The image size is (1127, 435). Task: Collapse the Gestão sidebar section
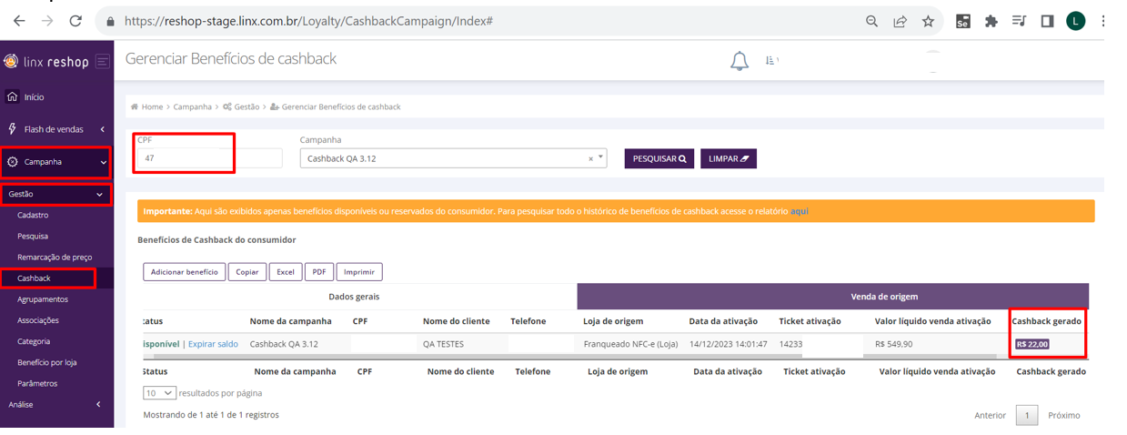pyautogui.click(x=99, y=194)
